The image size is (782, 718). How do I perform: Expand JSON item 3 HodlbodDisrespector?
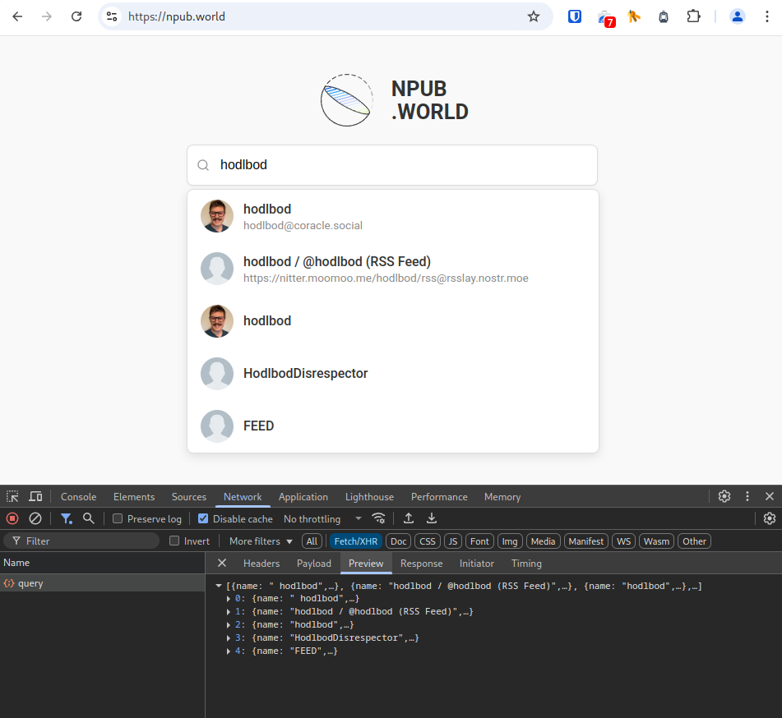coord(229,637)
